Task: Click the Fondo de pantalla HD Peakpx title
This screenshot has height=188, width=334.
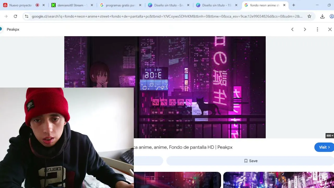Action: pyautogui.click(x=183, y=147)
